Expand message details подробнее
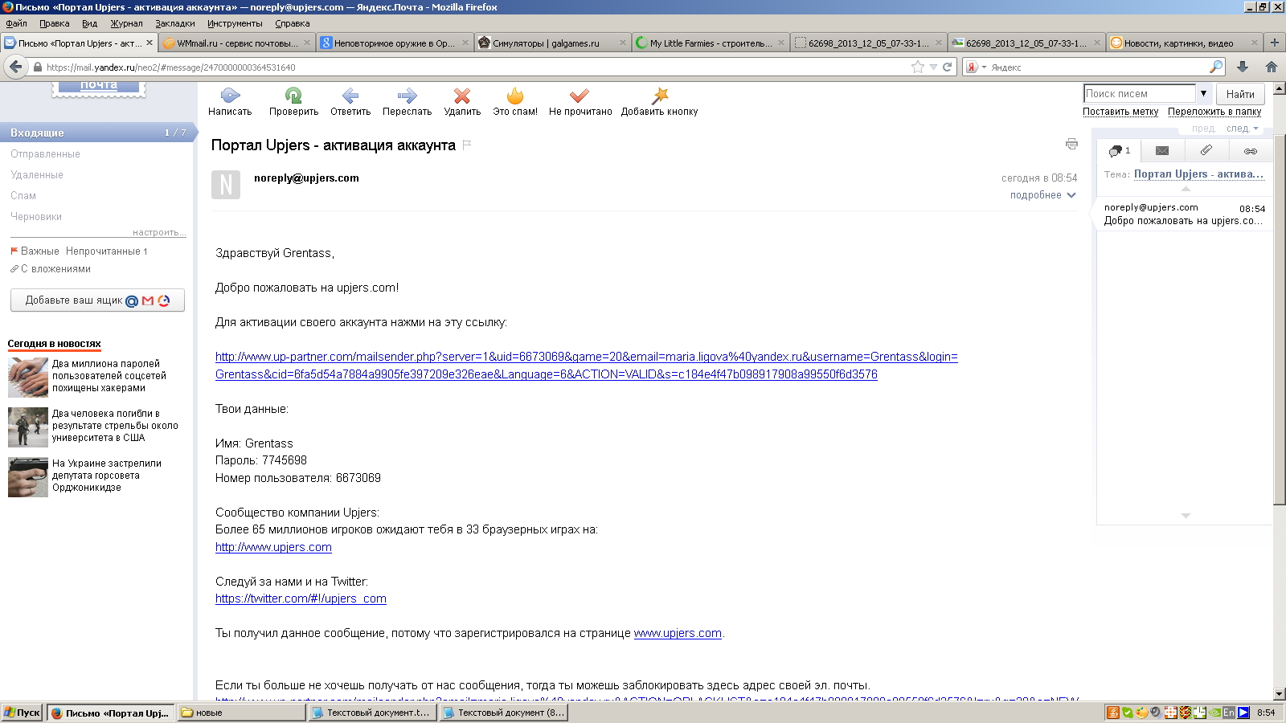The image size is (1286, 723). [1042, 195]
